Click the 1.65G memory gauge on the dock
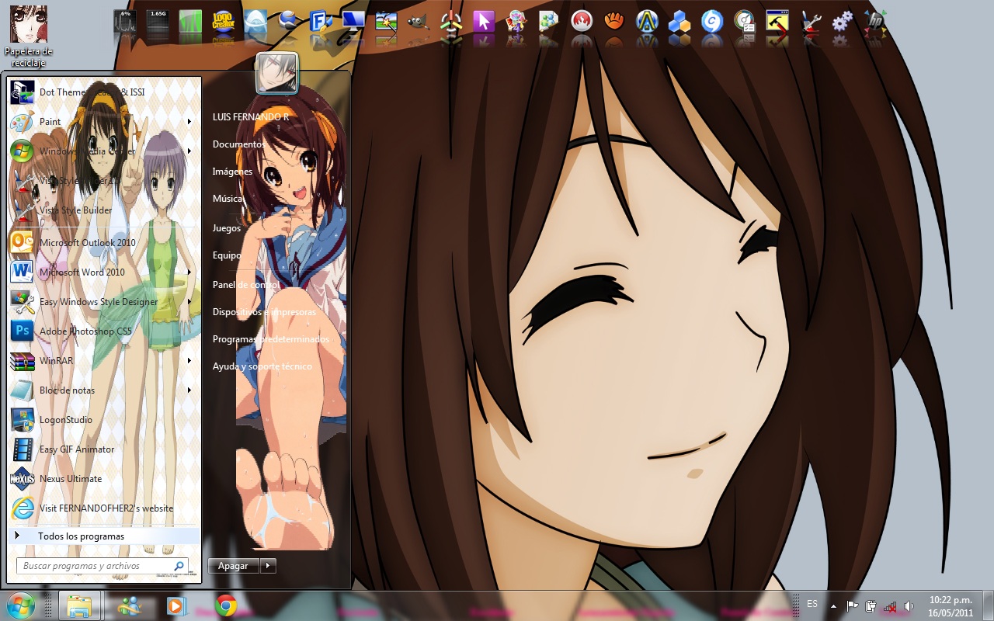Image resolution: width=994 pixels, height=621 pixels. [158, 22]
